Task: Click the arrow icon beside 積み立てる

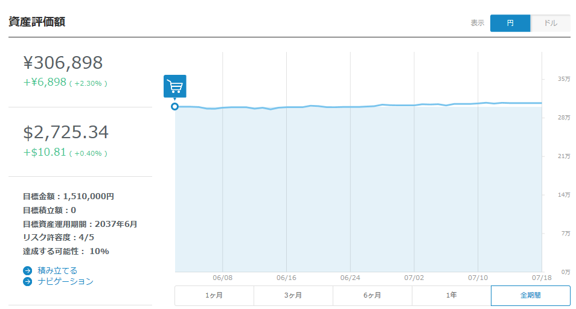Action: [27, 271]
